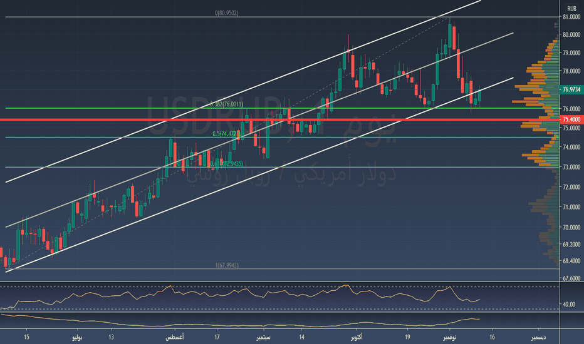Click the 16 date label on time axis
This screenshot has height=344, width=584.
492,337
